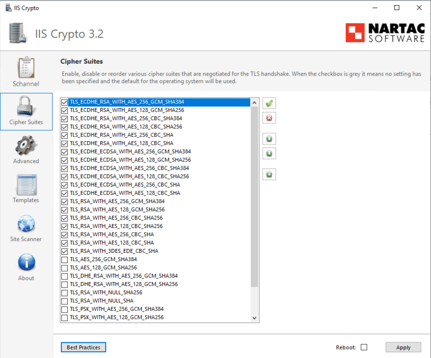The image size is (431, 358).
Task: Check TLS_DHE_RSA_WITH_AES_256_GCM_SHA384 checkbox
Action: tap(65, 276)
